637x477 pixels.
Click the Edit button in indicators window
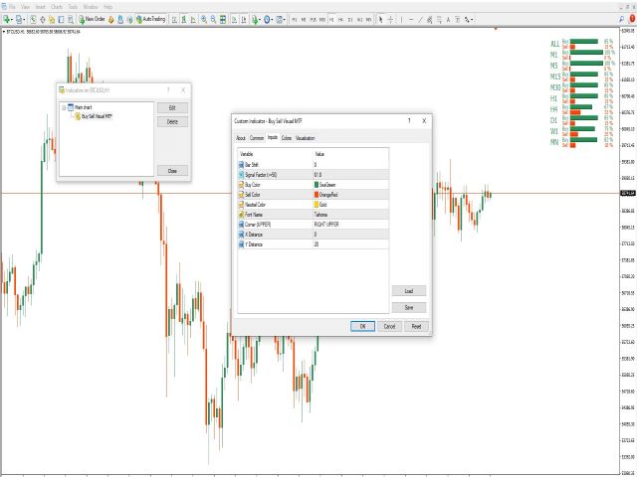point(172,107)
